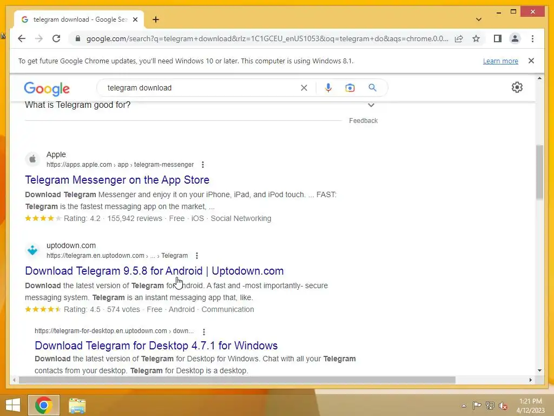Go back to the previous page
The width and height of the screenshot is (554, 416).
[22, 38]
